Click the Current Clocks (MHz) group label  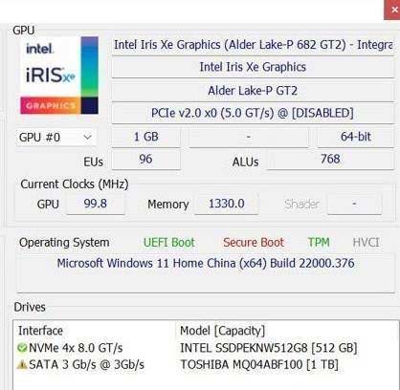pos(75,184)
